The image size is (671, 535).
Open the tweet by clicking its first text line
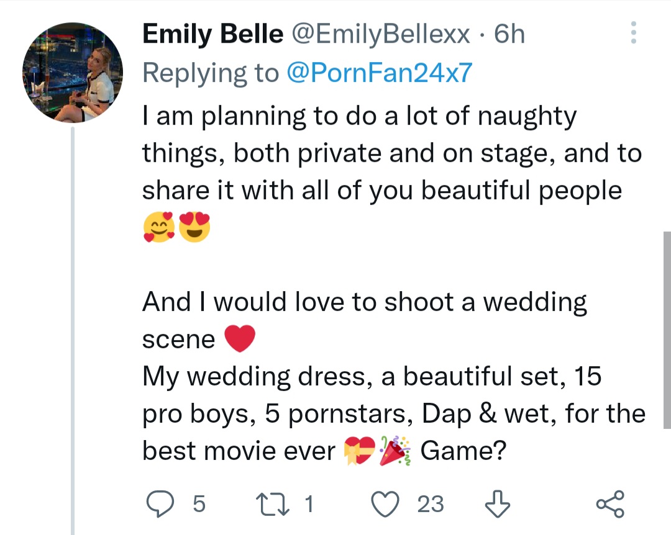[359, 116]
